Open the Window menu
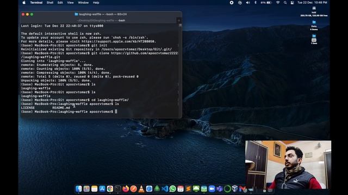Screen dimensions: 348x195 click(83, 3)
